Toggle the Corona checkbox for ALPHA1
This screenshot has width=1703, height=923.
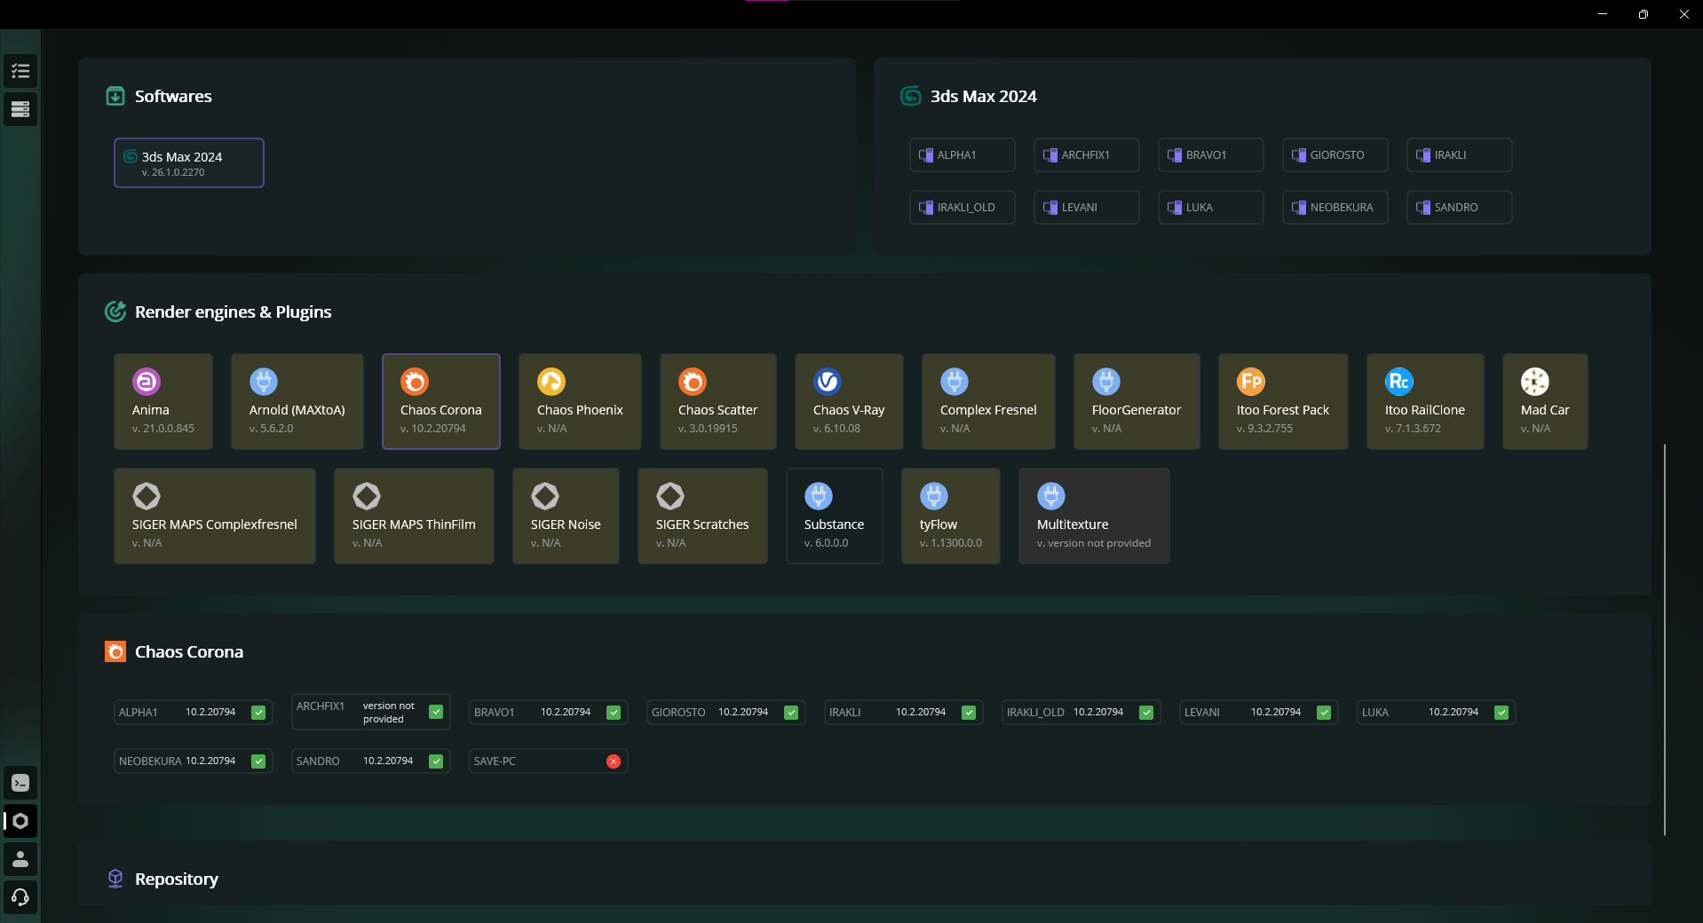(258, 712)
